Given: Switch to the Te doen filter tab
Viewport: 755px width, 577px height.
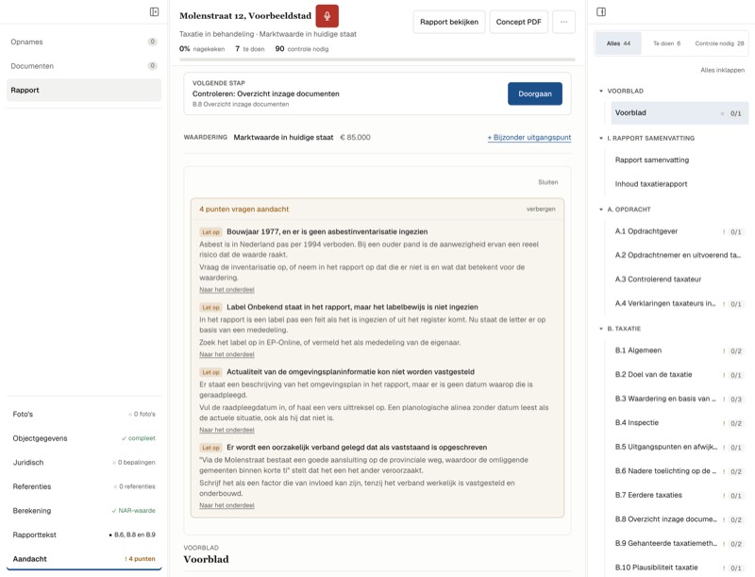Looking at the screenshot, I should tap(667, 43).
